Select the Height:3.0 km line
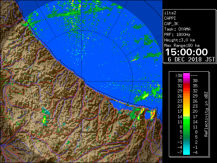This screenshot has height=163, width=217. (x=179, y=40)
